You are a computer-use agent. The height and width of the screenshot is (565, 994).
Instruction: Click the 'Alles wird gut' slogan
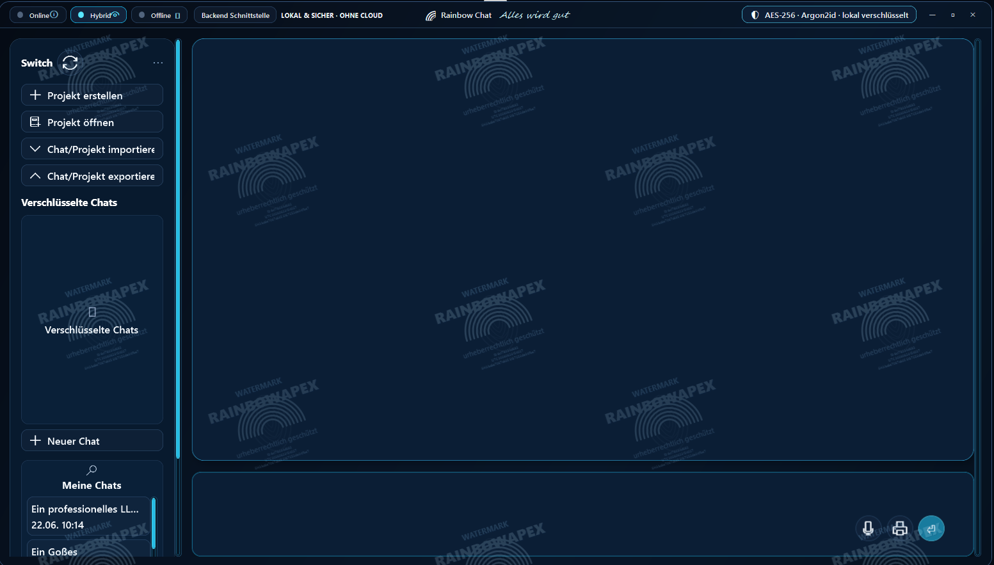pyautogui.click(x=534, y=15)
